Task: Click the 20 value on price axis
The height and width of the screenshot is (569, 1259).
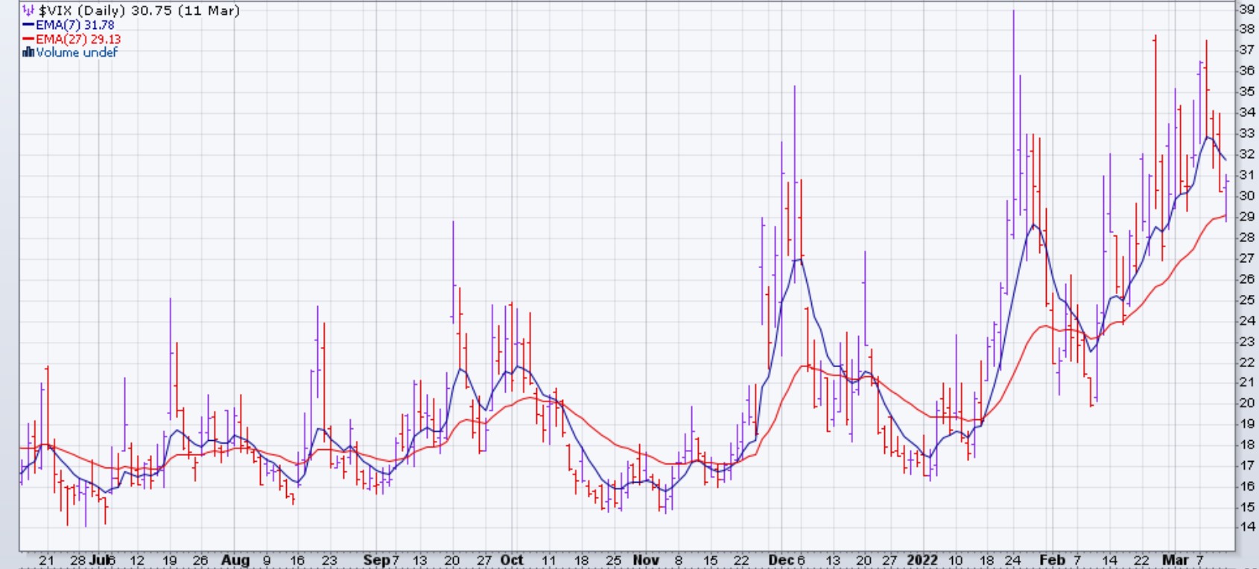Action: click(x=1246, y=403)
